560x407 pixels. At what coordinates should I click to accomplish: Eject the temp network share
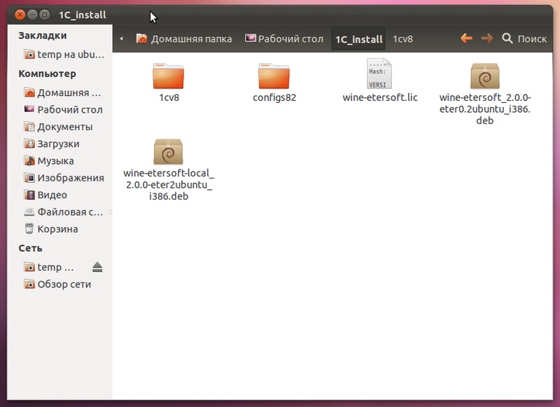97,267
